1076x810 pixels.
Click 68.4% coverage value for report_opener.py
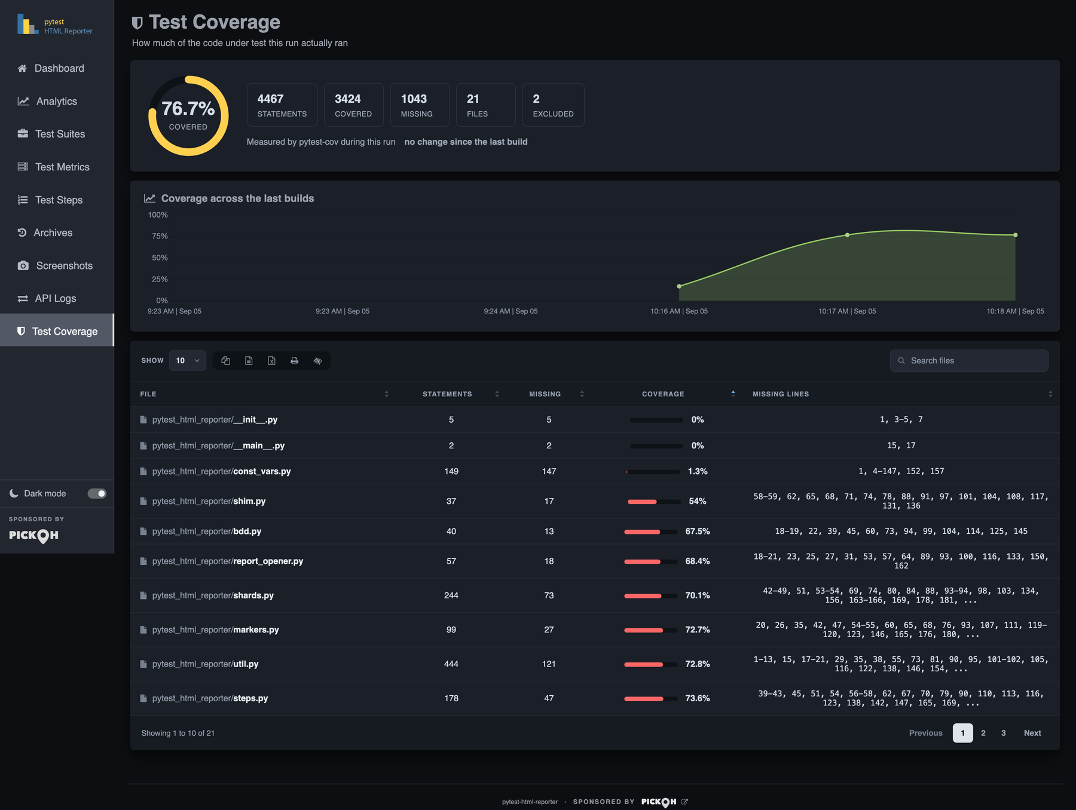click(698, 561)
